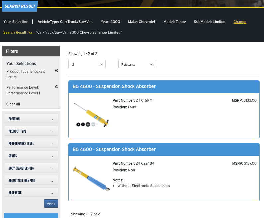The width and height of the screenshot is (264, 218).
Task: Click the Position: Rear text
Action: click(x=124, y=170)
